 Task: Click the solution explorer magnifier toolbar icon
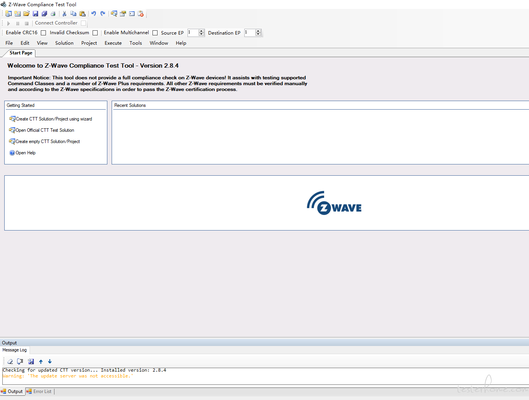114,14
